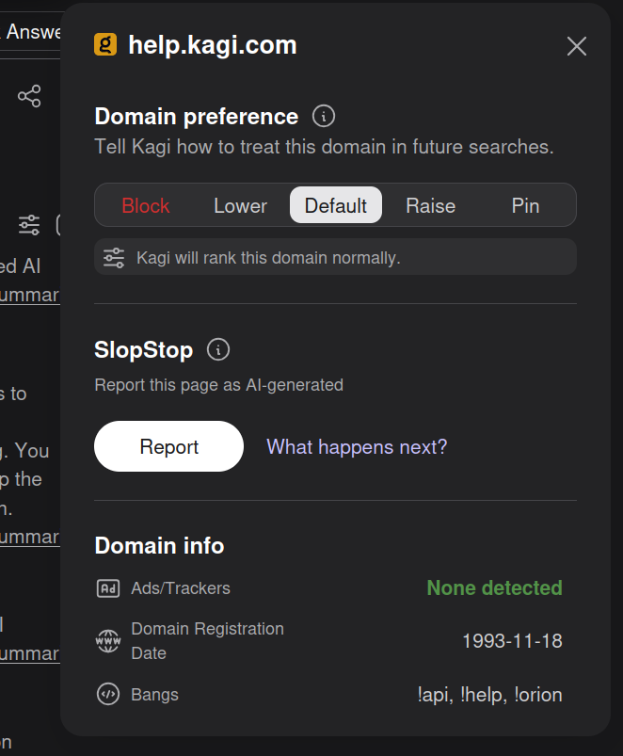Click the Bangs code icon
The height and width of the screenshot is (756, 623).
(108, 695)
